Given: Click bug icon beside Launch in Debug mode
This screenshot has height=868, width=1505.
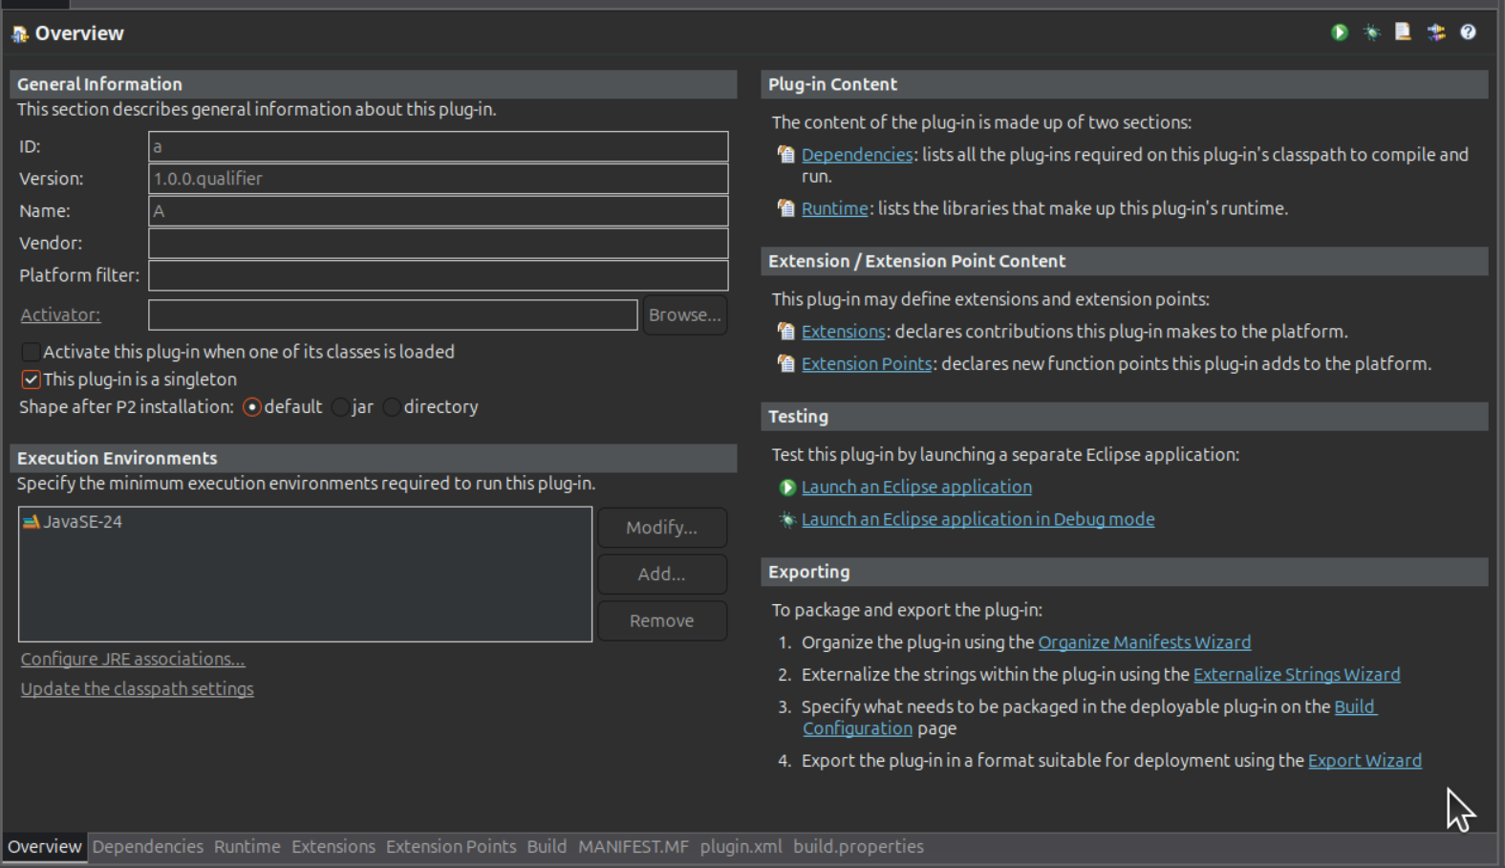Looking at the screenshot, I should click(787, 519).
